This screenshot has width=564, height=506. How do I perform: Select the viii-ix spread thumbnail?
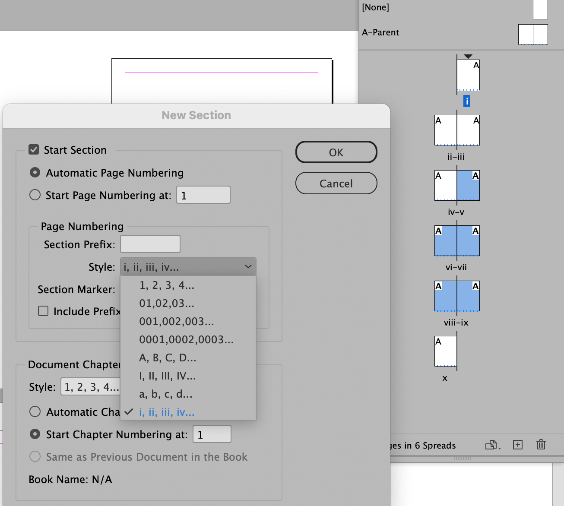pyautogui.click(x=456, y=296)
